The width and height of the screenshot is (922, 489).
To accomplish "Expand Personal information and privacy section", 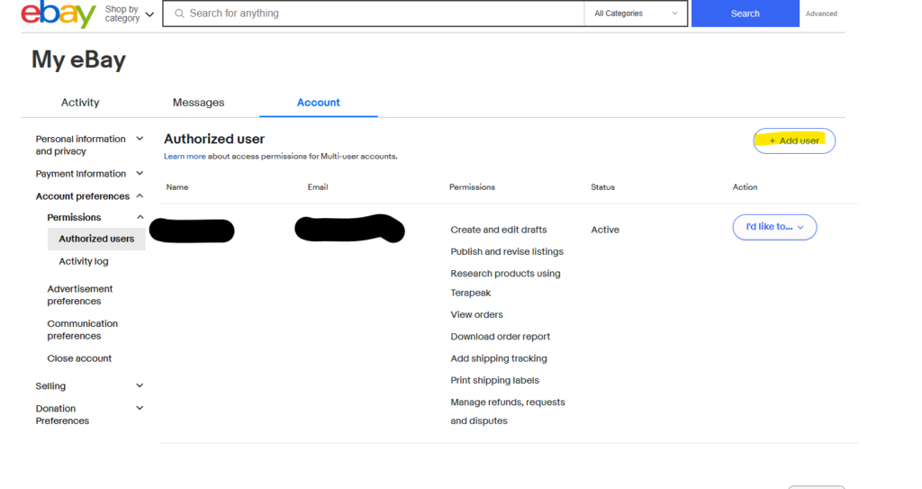I will (x=89, y=145).
